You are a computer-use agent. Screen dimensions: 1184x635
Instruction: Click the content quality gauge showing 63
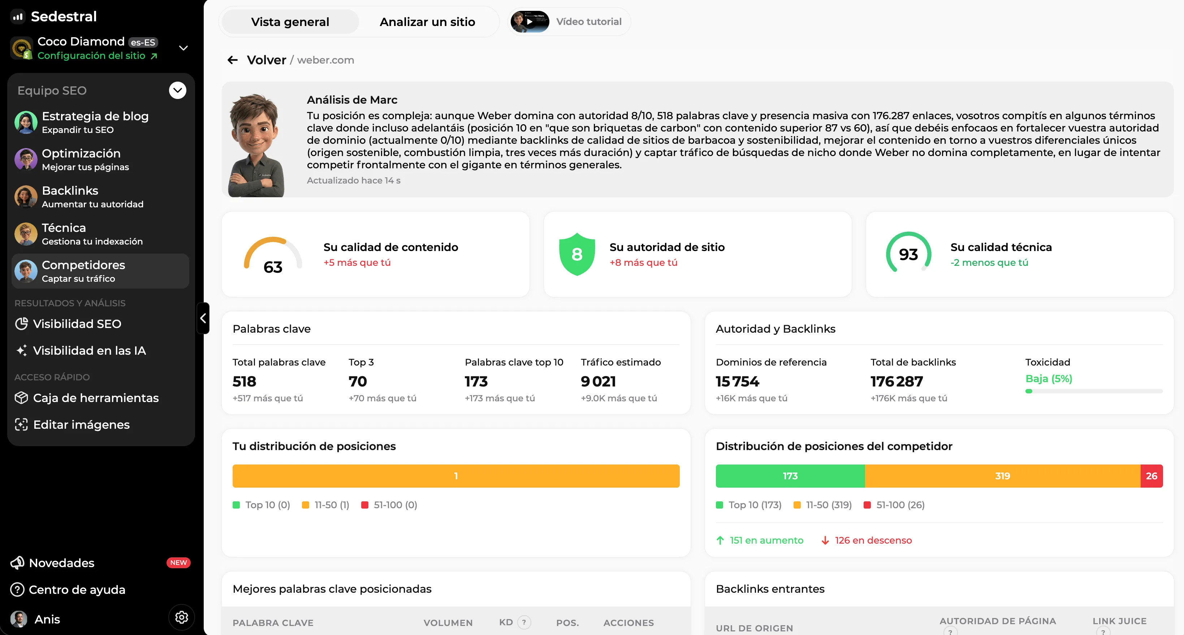[273, 255]
